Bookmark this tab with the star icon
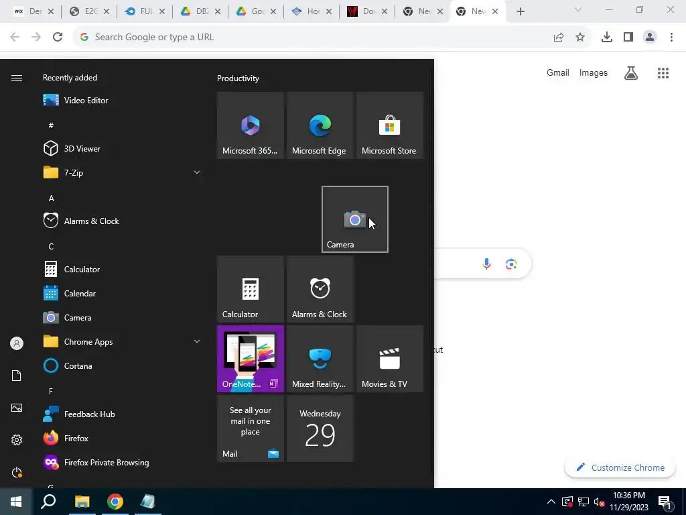Image resolution: width=686 pixels, height=515 pixels. (580, 38)
